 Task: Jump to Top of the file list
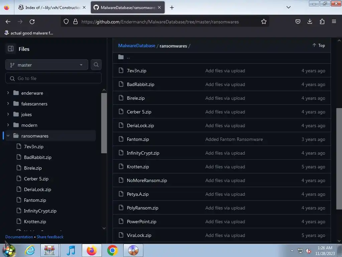(x=319, y=46)
